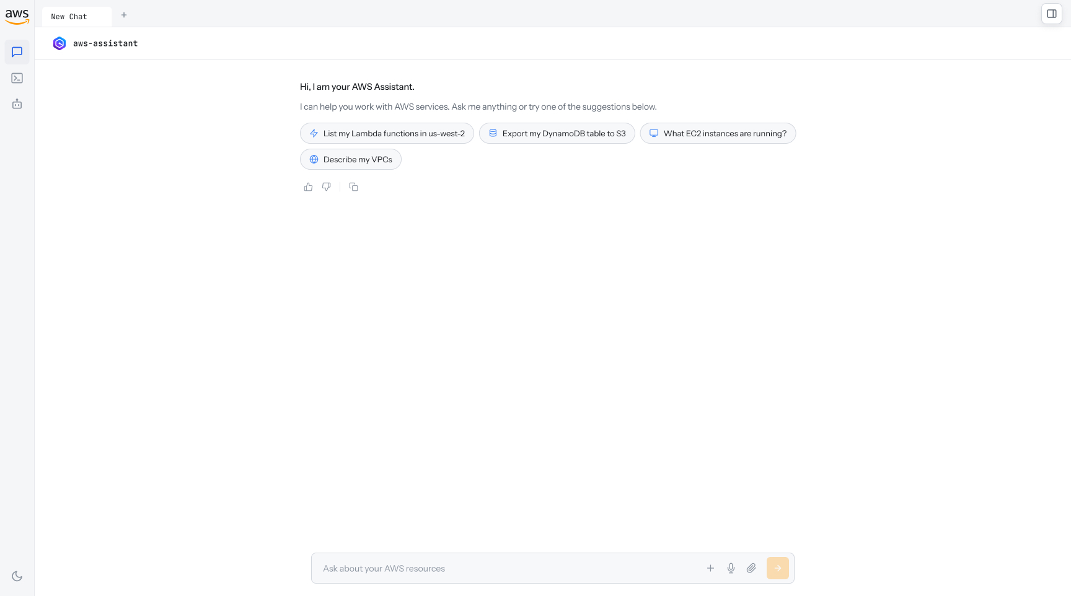Toggle the right side panel layout icon
The width and height of the screenshot is (1071, 596).
point(1052,14)
